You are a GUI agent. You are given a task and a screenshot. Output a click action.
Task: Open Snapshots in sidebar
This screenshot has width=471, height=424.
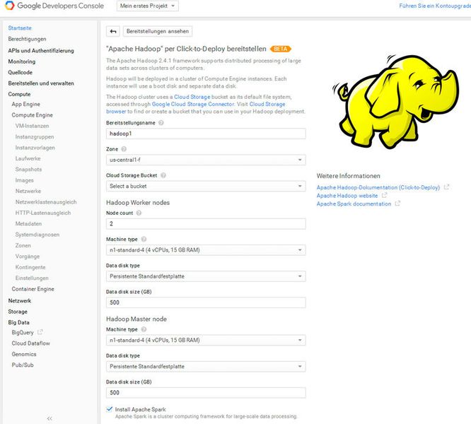click(28, 169)
